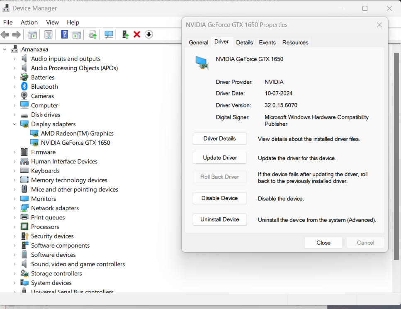Expand the Network adapters category
401x309 pixels.
click(x=14, y=208)
